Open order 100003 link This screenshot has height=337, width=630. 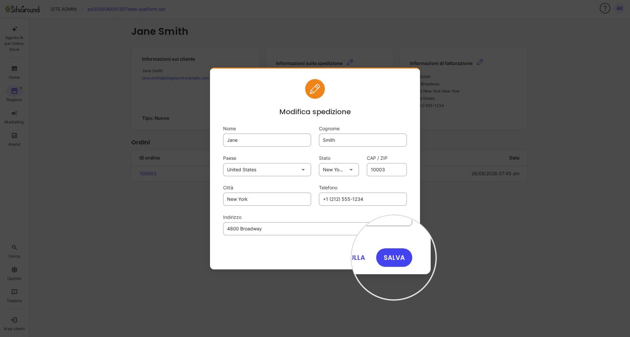pyautogui.click(x=148, y=174)
